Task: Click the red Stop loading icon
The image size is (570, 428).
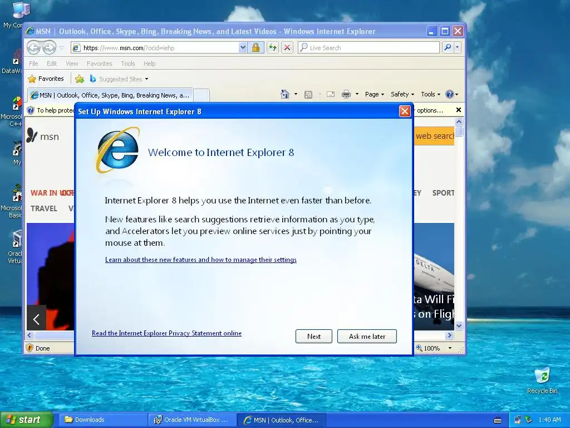Action: (287, 48)
